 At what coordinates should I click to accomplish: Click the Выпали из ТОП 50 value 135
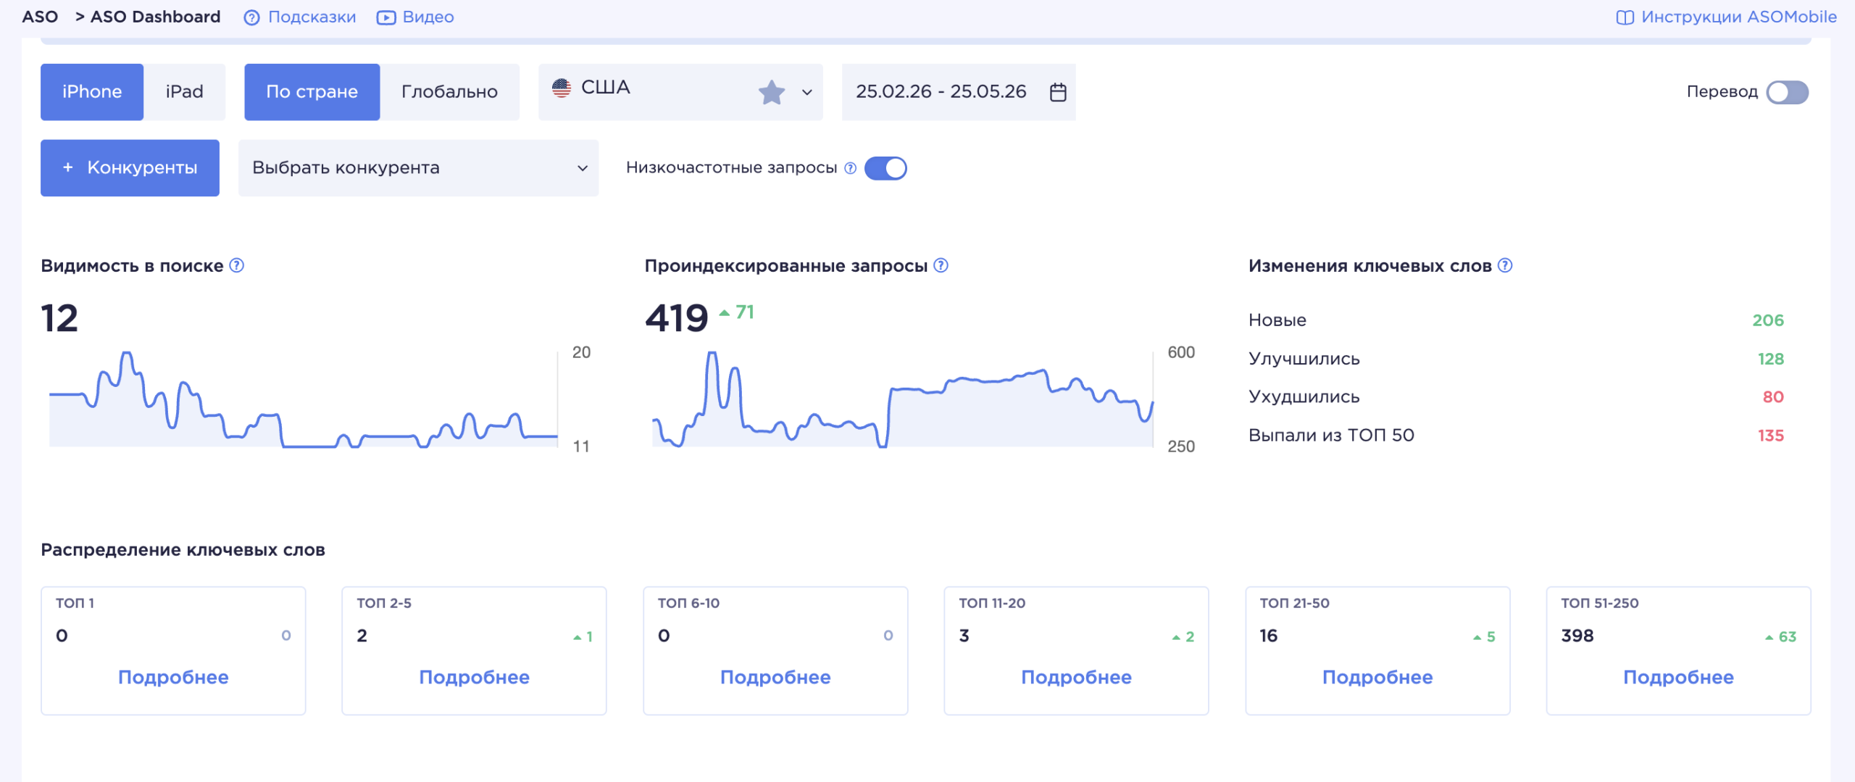(1771, 436)
